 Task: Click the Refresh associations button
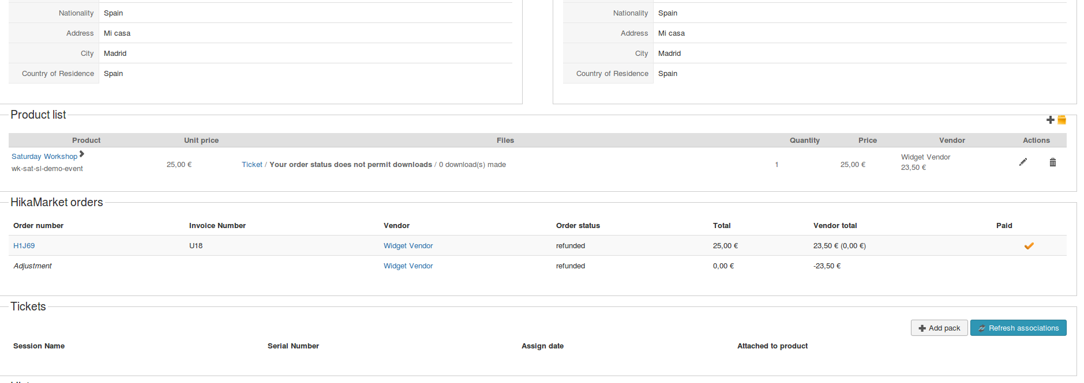(1018, 328)
